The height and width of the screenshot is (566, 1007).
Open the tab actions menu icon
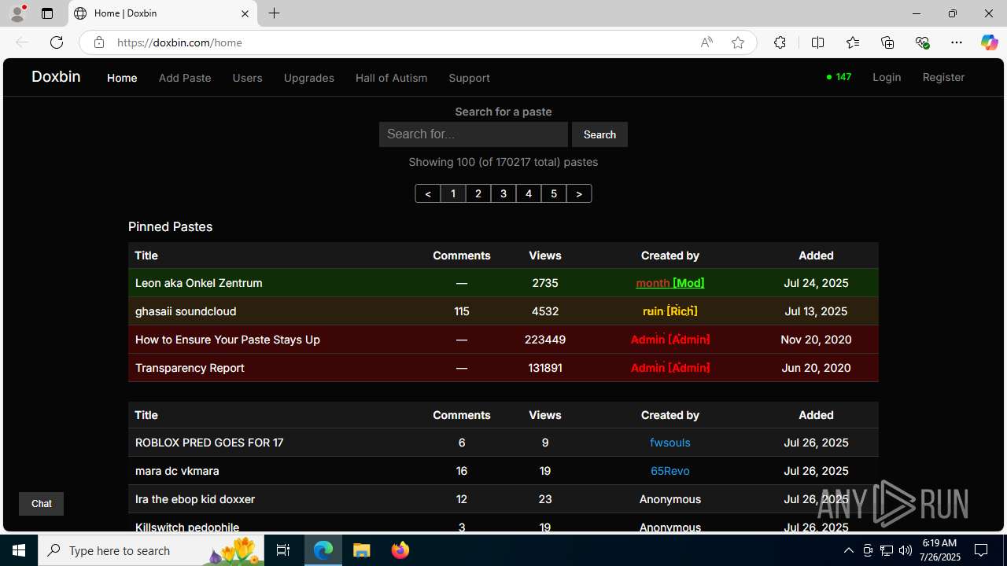click(47, 13)
